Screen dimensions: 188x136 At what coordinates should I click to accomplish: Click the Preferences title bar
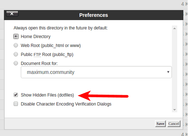94,15
